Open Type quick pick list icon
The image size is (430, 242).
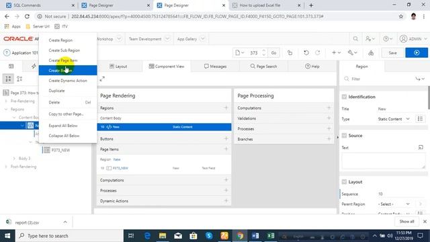(x=420, y=119)
